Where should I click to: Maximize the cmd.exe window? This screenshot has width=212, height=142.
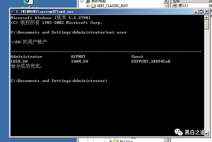coord(201,12)
